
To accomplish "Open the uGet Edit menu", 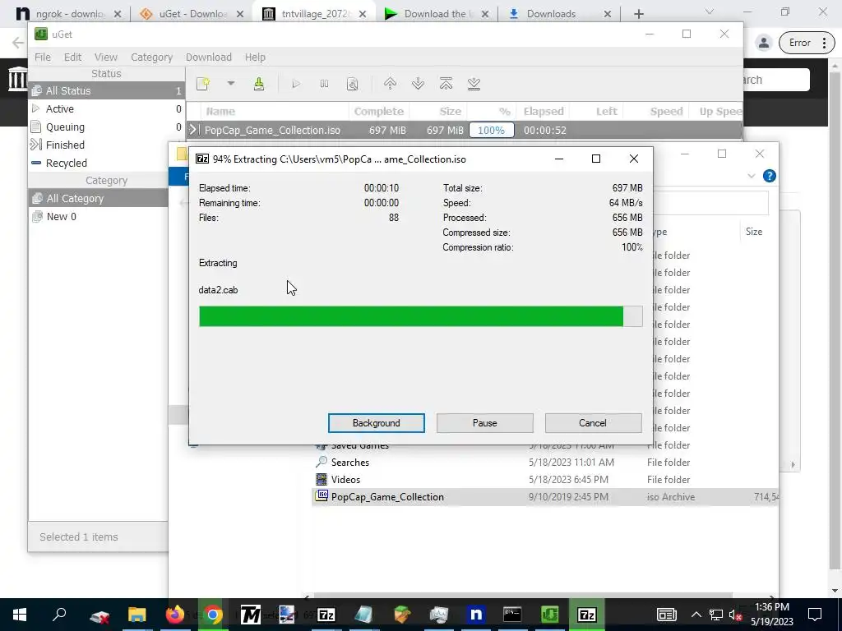I will coord(72,57).
